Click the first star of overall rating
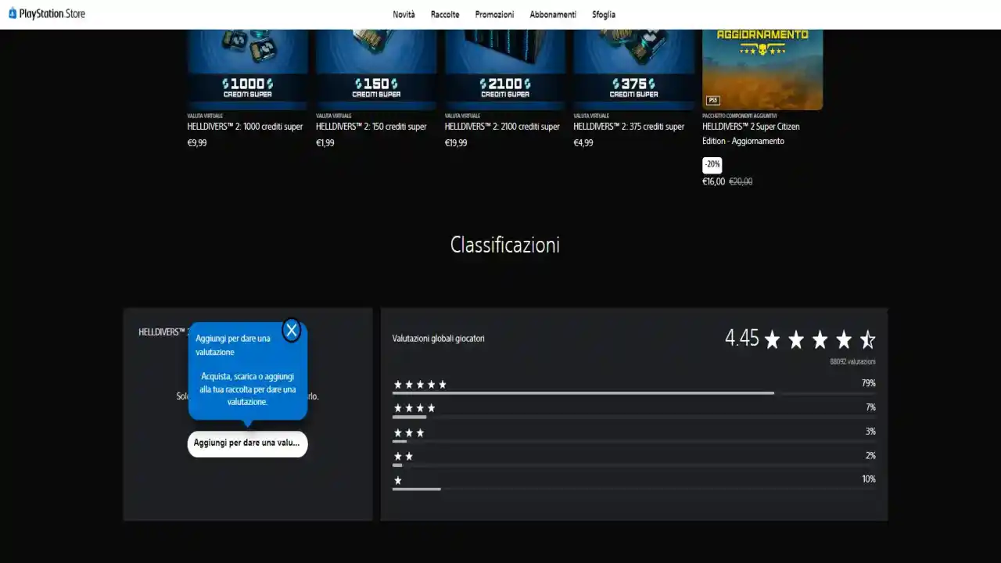 tap(773, 339)
